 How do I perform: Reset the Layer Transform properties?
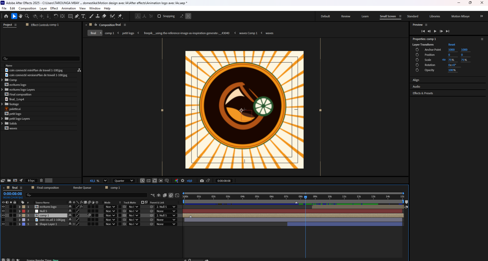pos(452,45)
